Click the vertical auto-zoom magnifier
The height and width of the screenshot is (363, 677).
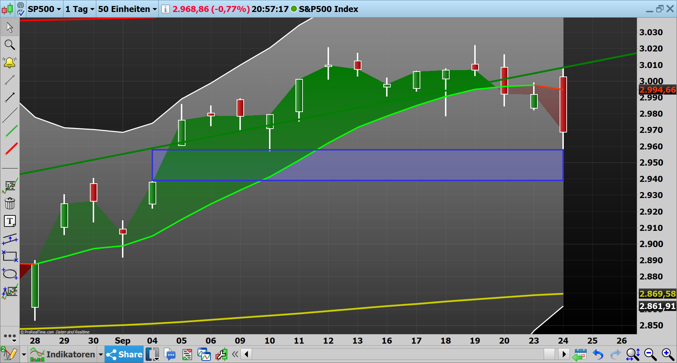(633, 355)
